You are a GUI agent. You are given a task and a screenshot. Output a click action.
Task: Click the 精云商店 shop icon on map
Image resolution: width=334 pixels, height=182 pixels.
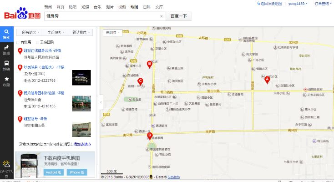pyautogui.click(x=314, y=141)
